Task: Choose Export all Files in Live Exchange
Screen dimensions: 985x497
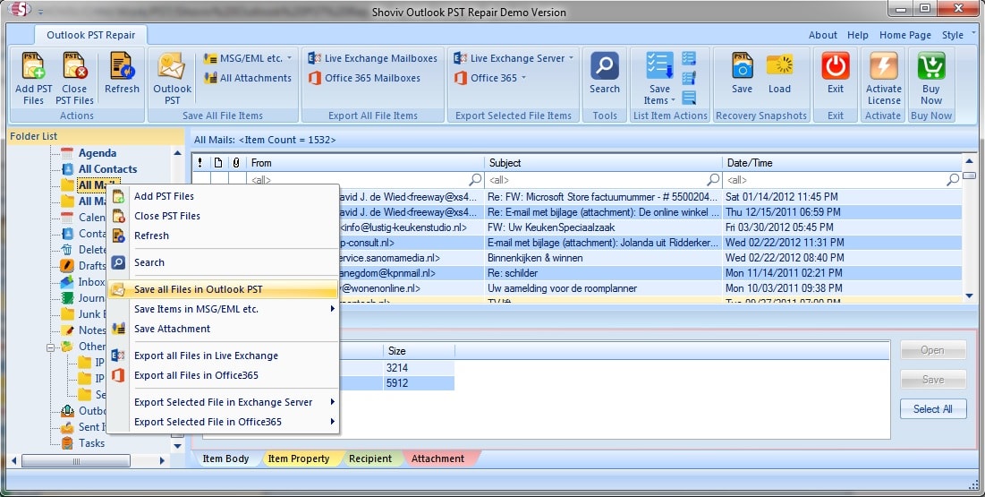Action: [223, 356]
